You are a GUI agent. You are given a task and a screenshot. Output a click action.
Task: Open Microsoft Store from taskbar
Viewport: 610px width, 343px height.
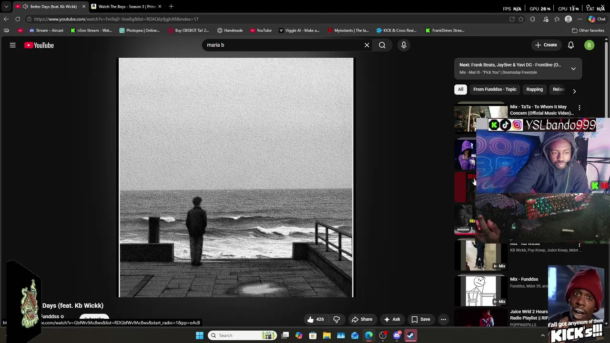(313, 335)
